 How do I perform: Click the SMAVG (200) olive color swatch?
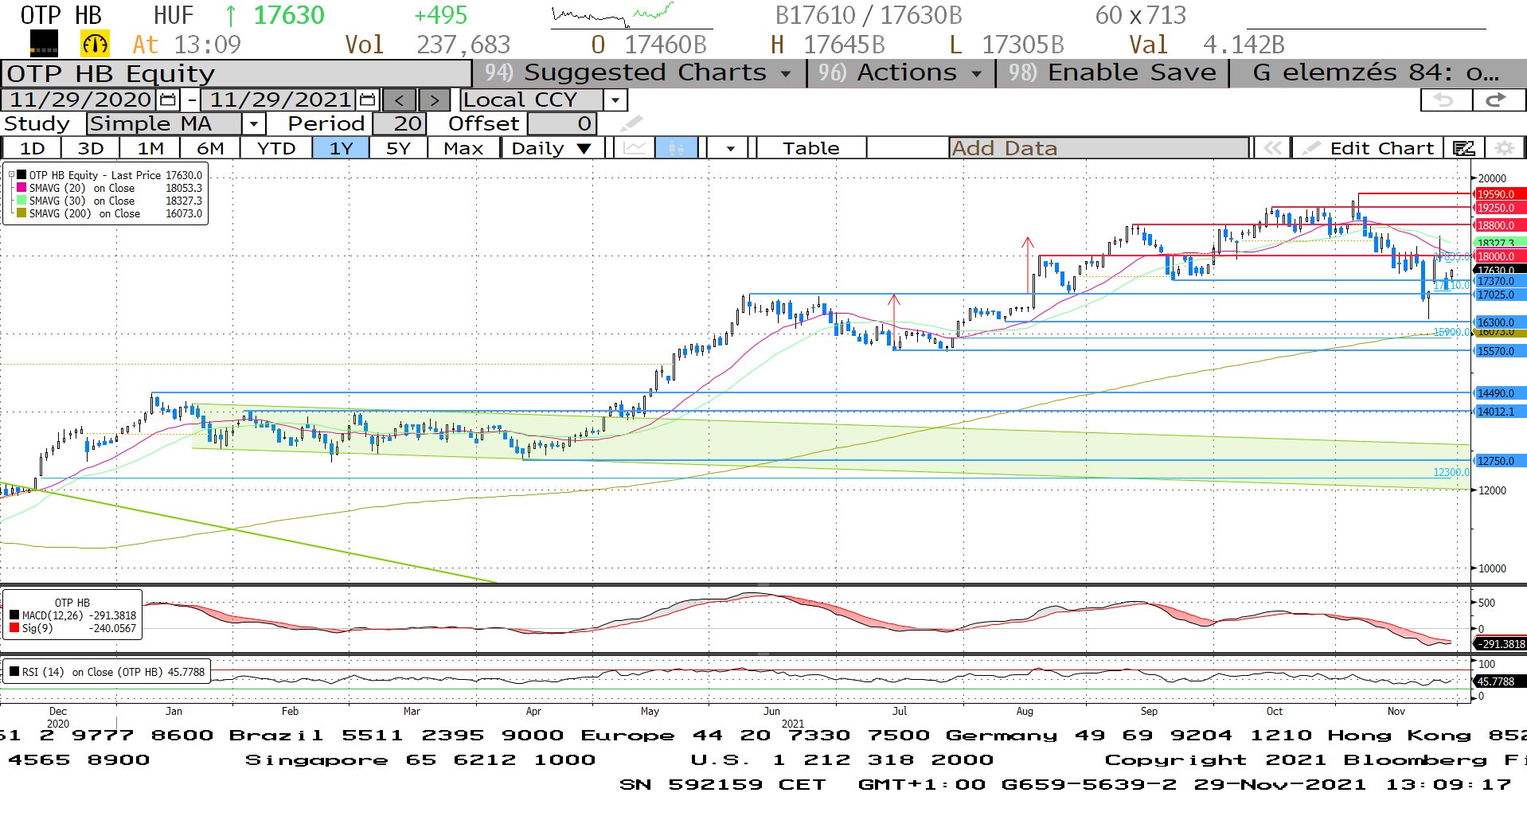tap(21, 213)
